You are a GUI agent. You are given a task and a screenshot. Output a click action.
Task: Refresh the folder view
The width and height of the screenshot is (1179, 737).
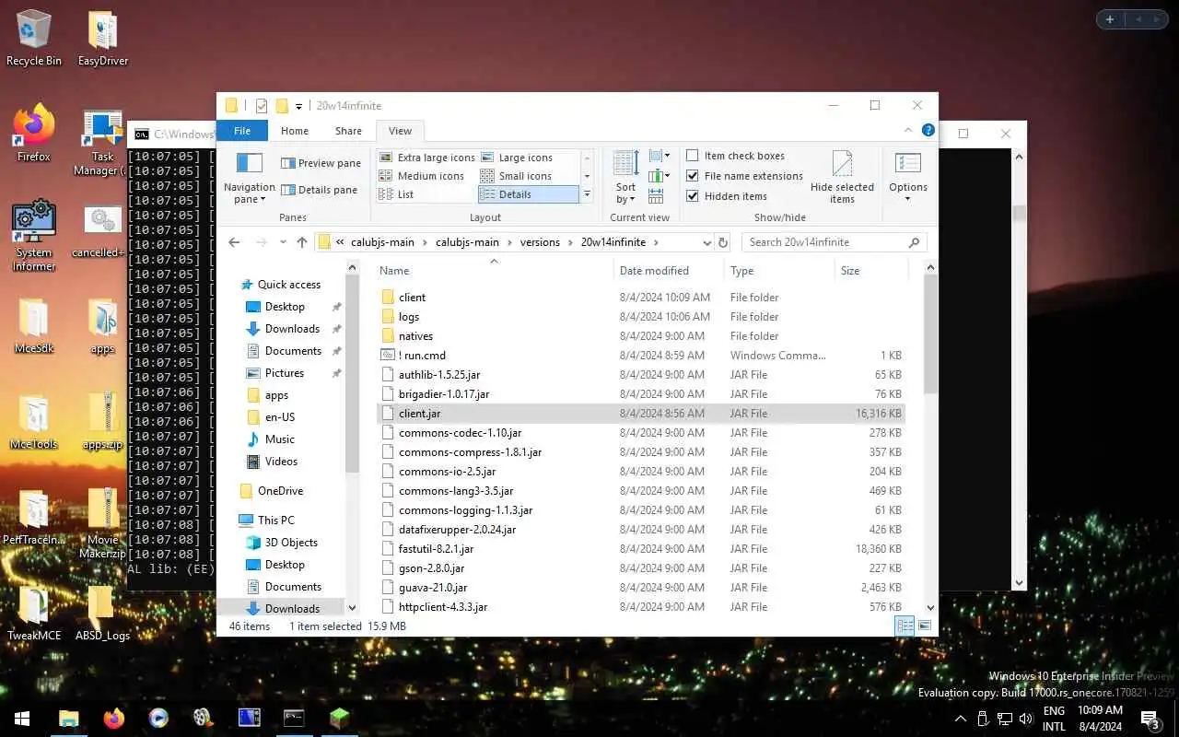click(723, 242)
